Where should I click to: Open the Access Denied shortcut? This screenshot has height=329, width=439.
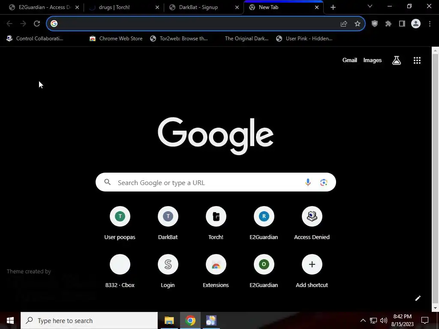click(x=312, y=224)
